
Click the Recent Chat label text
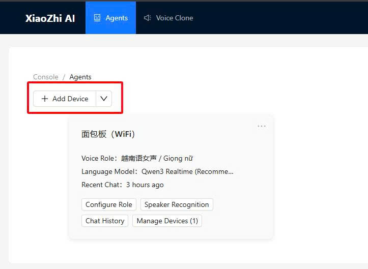point(100,185)
